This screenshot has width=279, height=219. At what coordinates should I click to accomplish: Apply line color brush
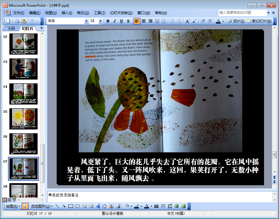[137, 206]
